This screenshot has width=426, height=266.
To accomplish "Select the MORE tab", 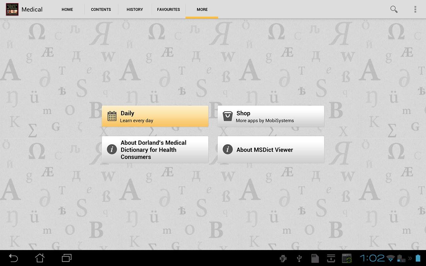I will 202,9.
